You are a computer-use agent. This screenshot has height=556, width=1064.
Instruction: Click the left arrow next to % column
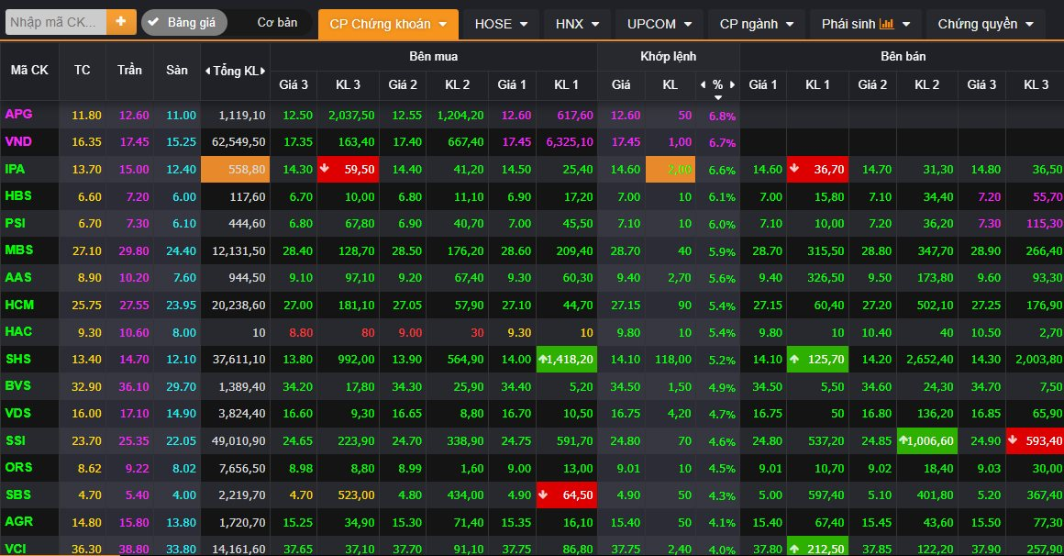(x=703, y=84)
